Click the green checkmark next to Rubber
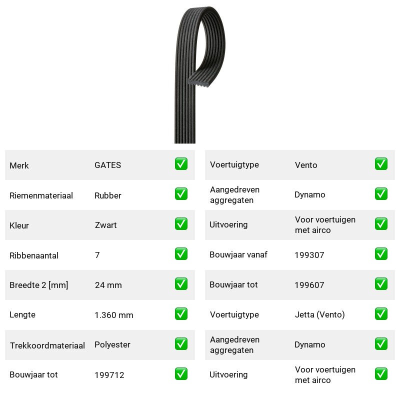 [x=181, y=194]
